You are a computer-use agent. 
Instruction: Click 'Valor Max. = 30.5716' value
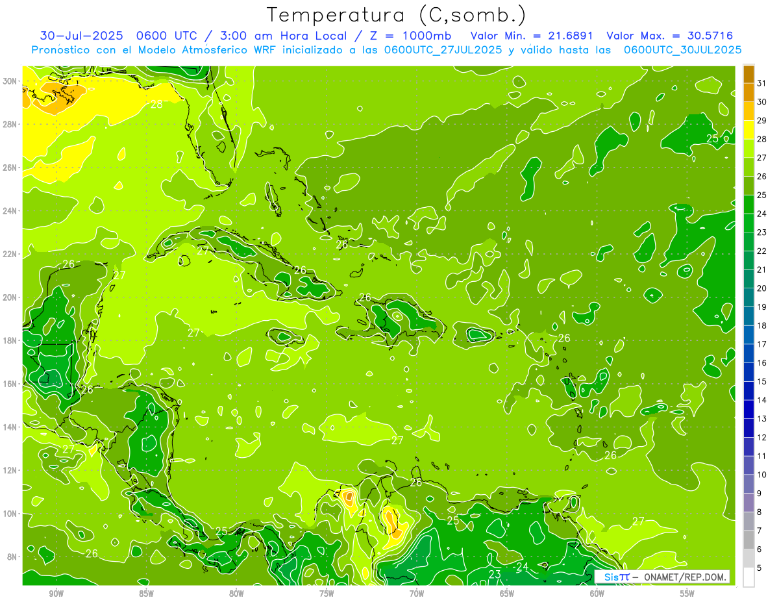[x=669, y=36]
